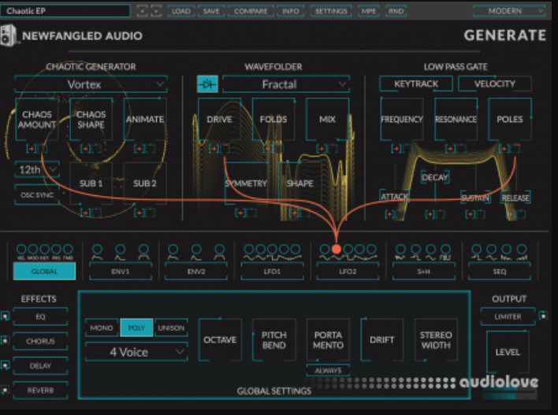Click the add-modulation icon under Resonance

[450, 149]
